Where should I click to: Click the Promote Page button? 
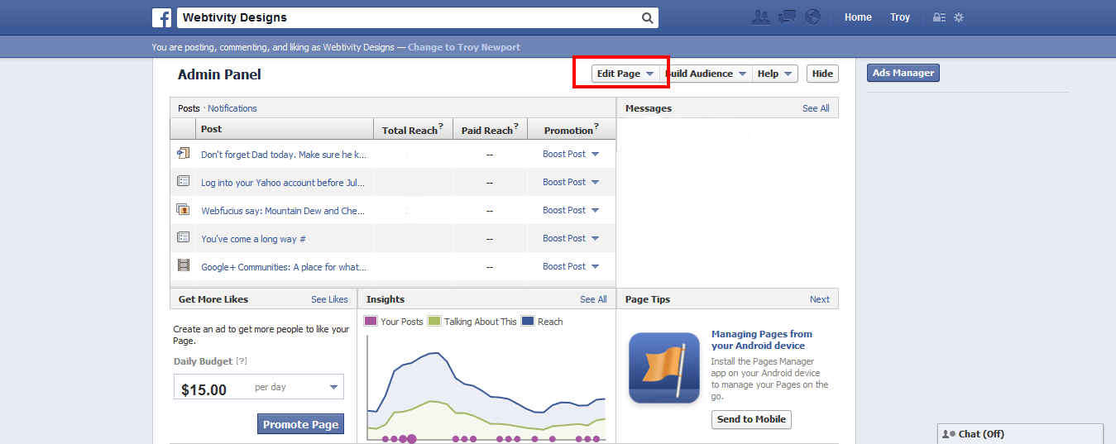[x=300, y=424]
